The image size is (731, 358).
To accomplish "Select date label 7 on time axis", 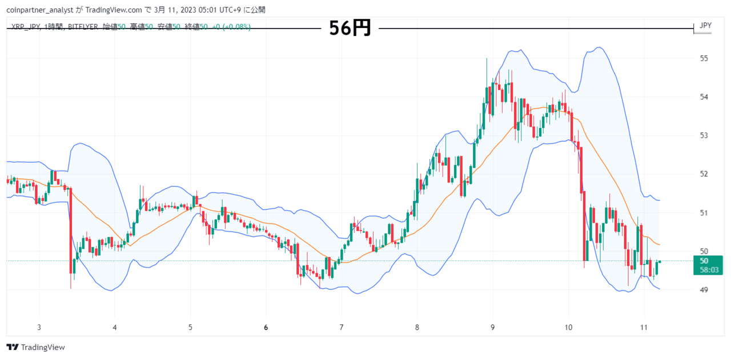I will [342, 328].
